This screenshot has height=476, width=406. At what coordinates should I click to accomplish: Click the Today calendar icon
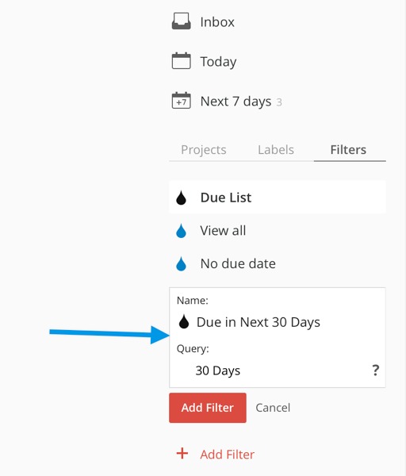coord(181,60)
